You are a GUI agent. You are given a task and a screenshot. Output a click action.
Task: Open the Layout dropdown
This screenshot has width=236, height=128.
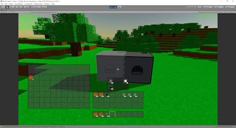coord(230,7)
